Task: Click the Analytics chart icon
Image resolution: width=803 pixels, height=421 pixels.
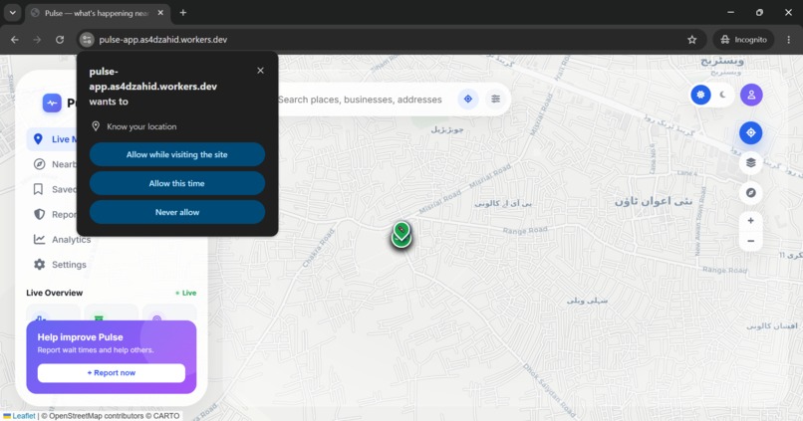Action: click(39, 240)
